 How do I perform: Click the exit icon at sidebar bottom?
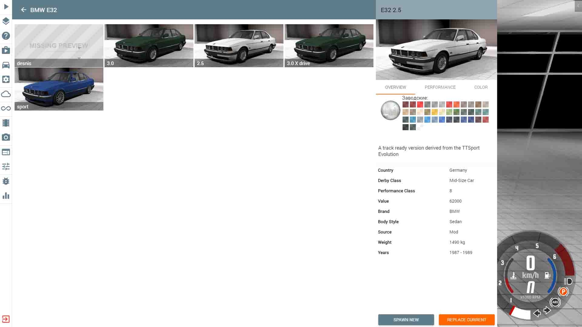pos(6,319)
